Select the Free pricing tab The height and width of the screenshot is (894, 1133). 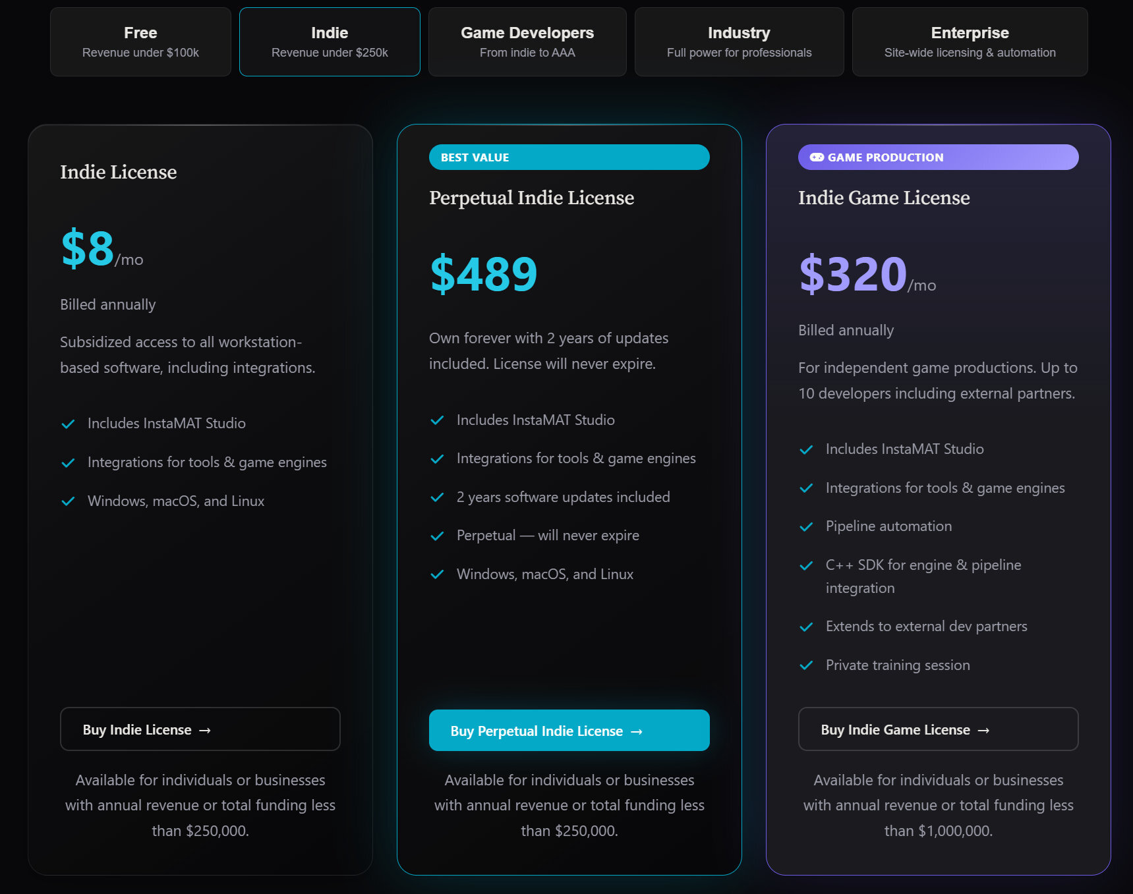140,42
